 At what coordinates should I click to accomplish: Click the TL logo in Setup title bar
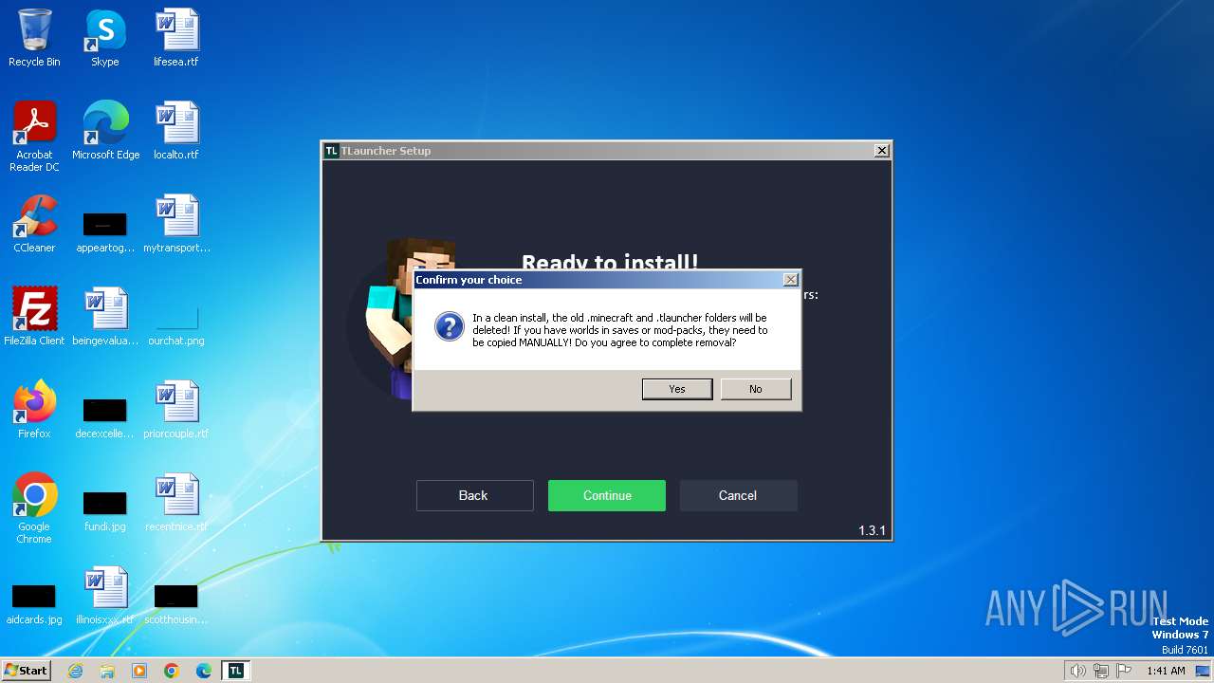click(332, 151)
